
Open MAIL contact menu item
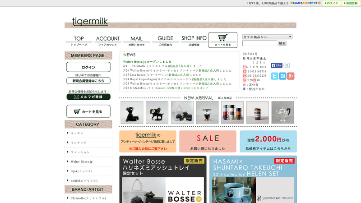[137, 41]
